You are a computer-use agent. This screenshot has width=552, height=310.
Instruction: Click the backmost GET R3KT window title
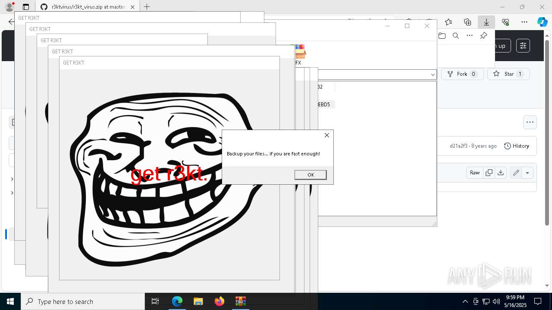(x=29, y=18)
